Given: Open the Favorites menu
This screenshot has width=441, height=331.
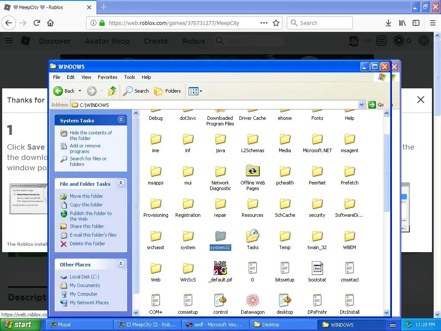Looking at the screenshot, I should [107, 77].
